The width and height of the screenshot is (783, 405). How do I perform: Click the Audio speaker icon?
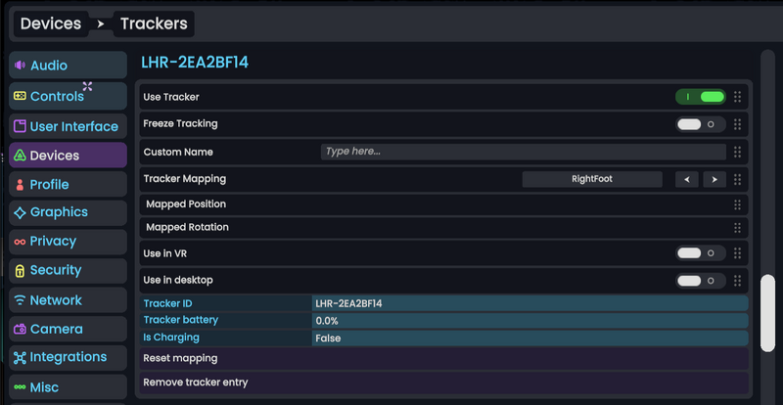pos(20,66)
